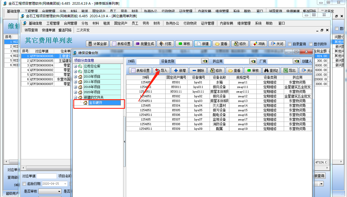Collapse the 新建的文件夹 tree node

[x=76, y=97]
